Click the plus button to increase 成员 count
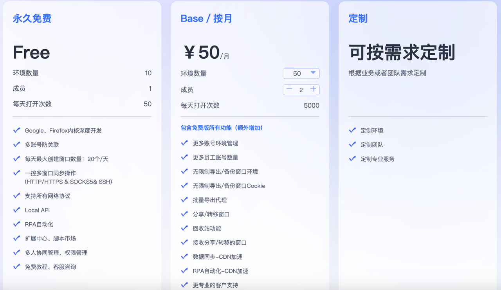 click(x=313, y=90)
